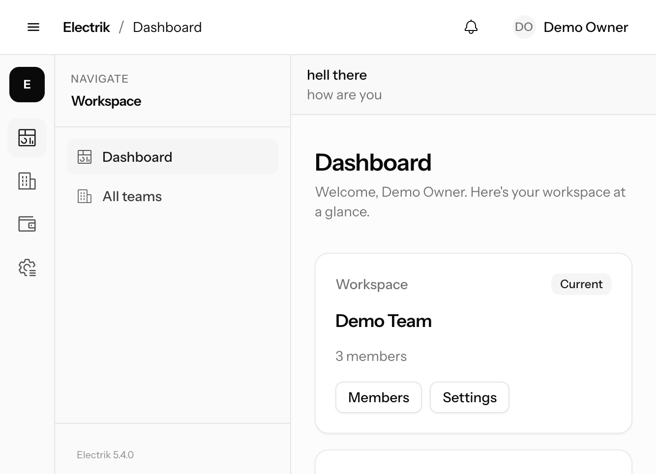
Task: Click the 'Welcome, Demo Owner' subtitle
Action: (x=470, y=202)
